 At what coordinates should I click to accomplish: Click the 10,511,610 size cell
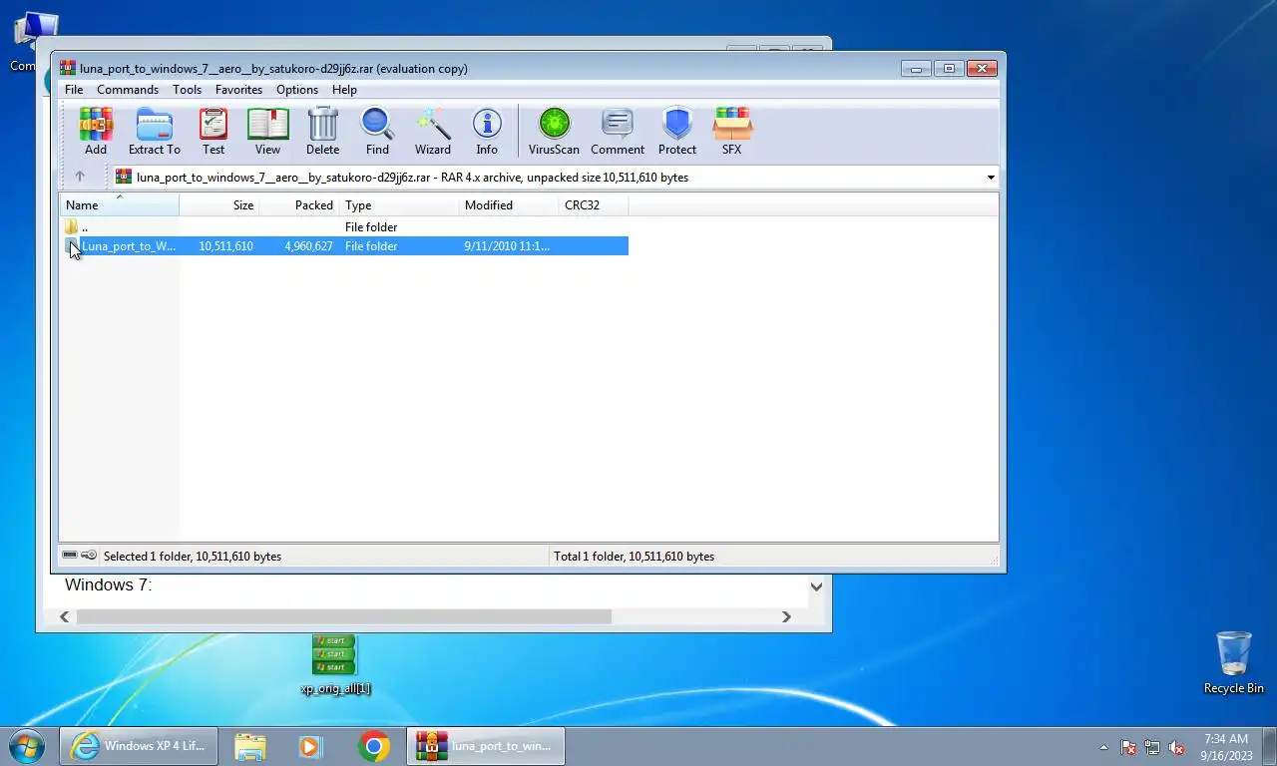(x=225, y=246)
